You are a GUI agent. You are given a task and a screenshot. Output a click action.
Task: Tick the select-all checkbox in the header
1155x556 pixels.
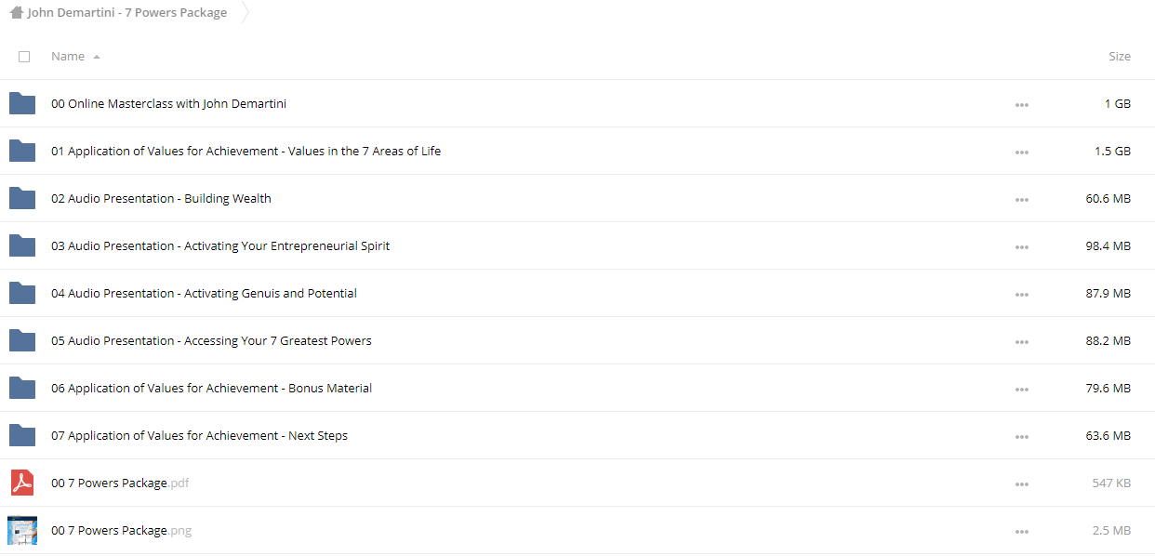[x=24, y=57]
